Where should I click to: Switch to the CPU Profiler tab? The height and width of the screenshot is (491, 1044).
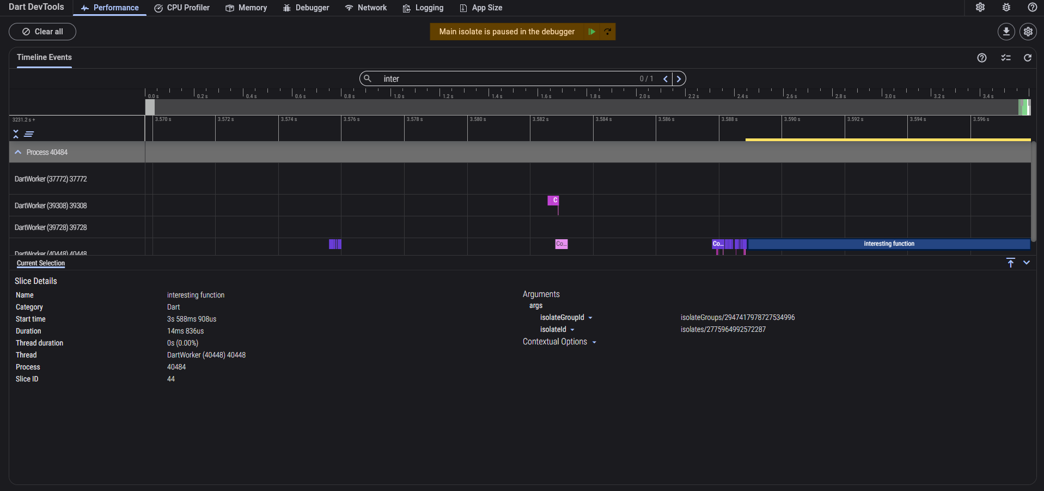pyautogui.click(x=182, y=8)
